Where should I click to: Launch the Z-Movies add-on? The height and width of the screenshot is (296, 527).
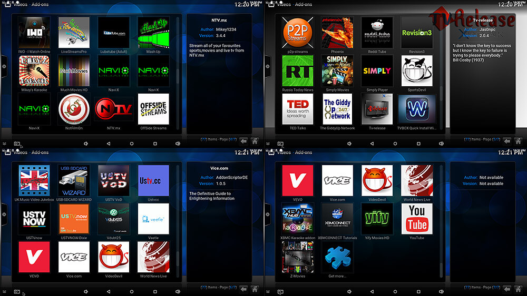tap(297, 257)
